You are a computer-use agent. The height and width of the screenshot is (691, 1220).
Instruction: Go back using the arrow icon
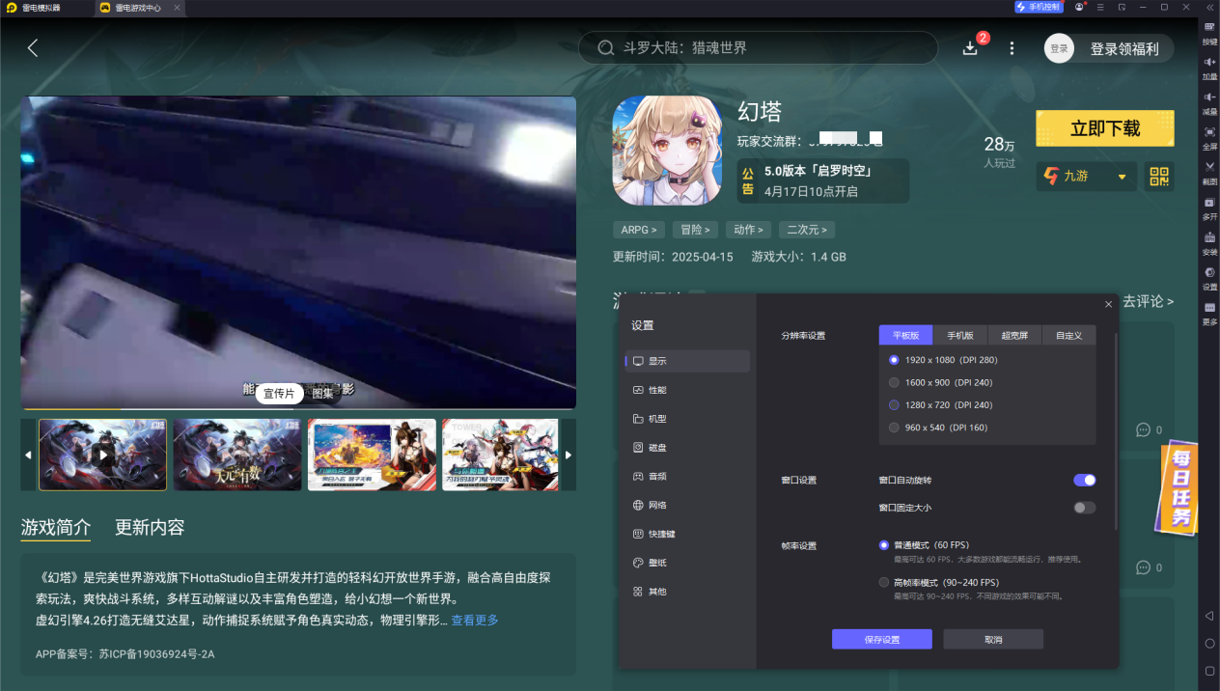(x=33, y=48)
